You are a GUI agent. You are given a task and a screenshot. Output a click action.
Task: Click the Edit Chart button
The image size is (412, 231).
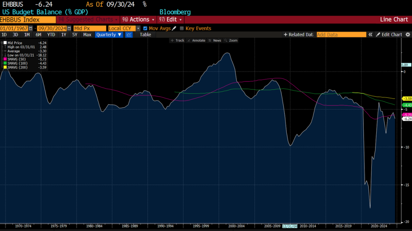click(389, 34)
